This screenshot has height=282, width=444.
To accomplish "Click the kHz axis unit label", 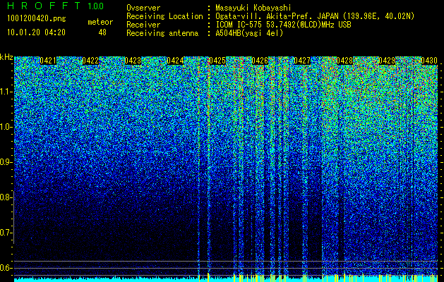I will (6, 57).
